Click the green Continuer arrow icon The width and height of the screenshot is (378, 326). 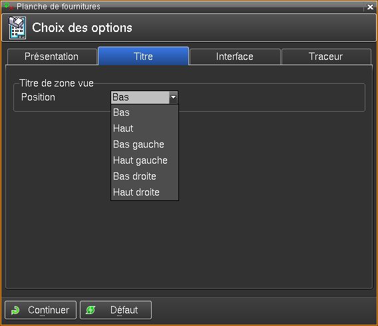pos(15,310)
